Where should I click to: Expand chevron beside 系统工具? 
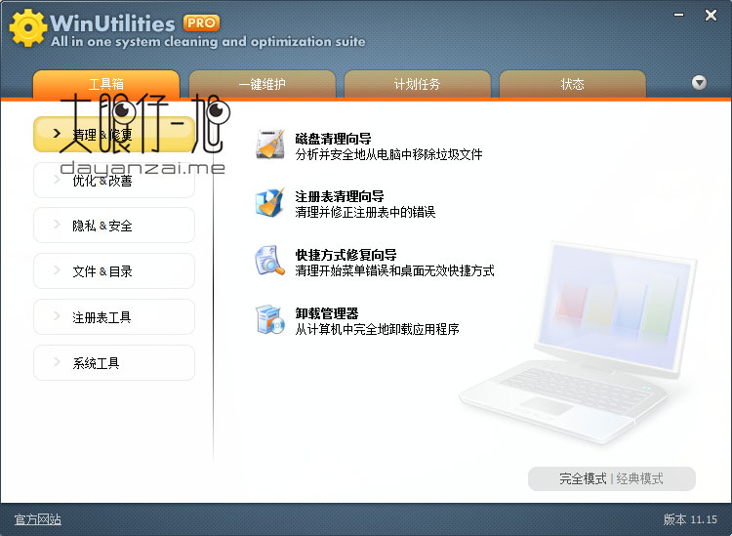(57, 362)
